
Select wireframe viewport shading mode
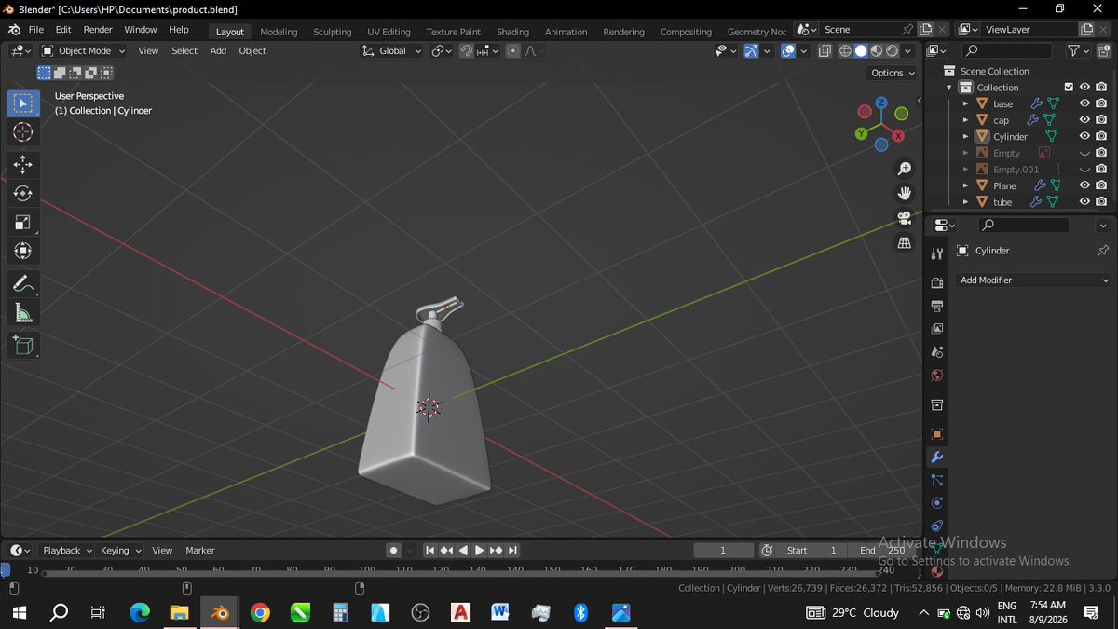pyautogui.click(x=845, y=50)
